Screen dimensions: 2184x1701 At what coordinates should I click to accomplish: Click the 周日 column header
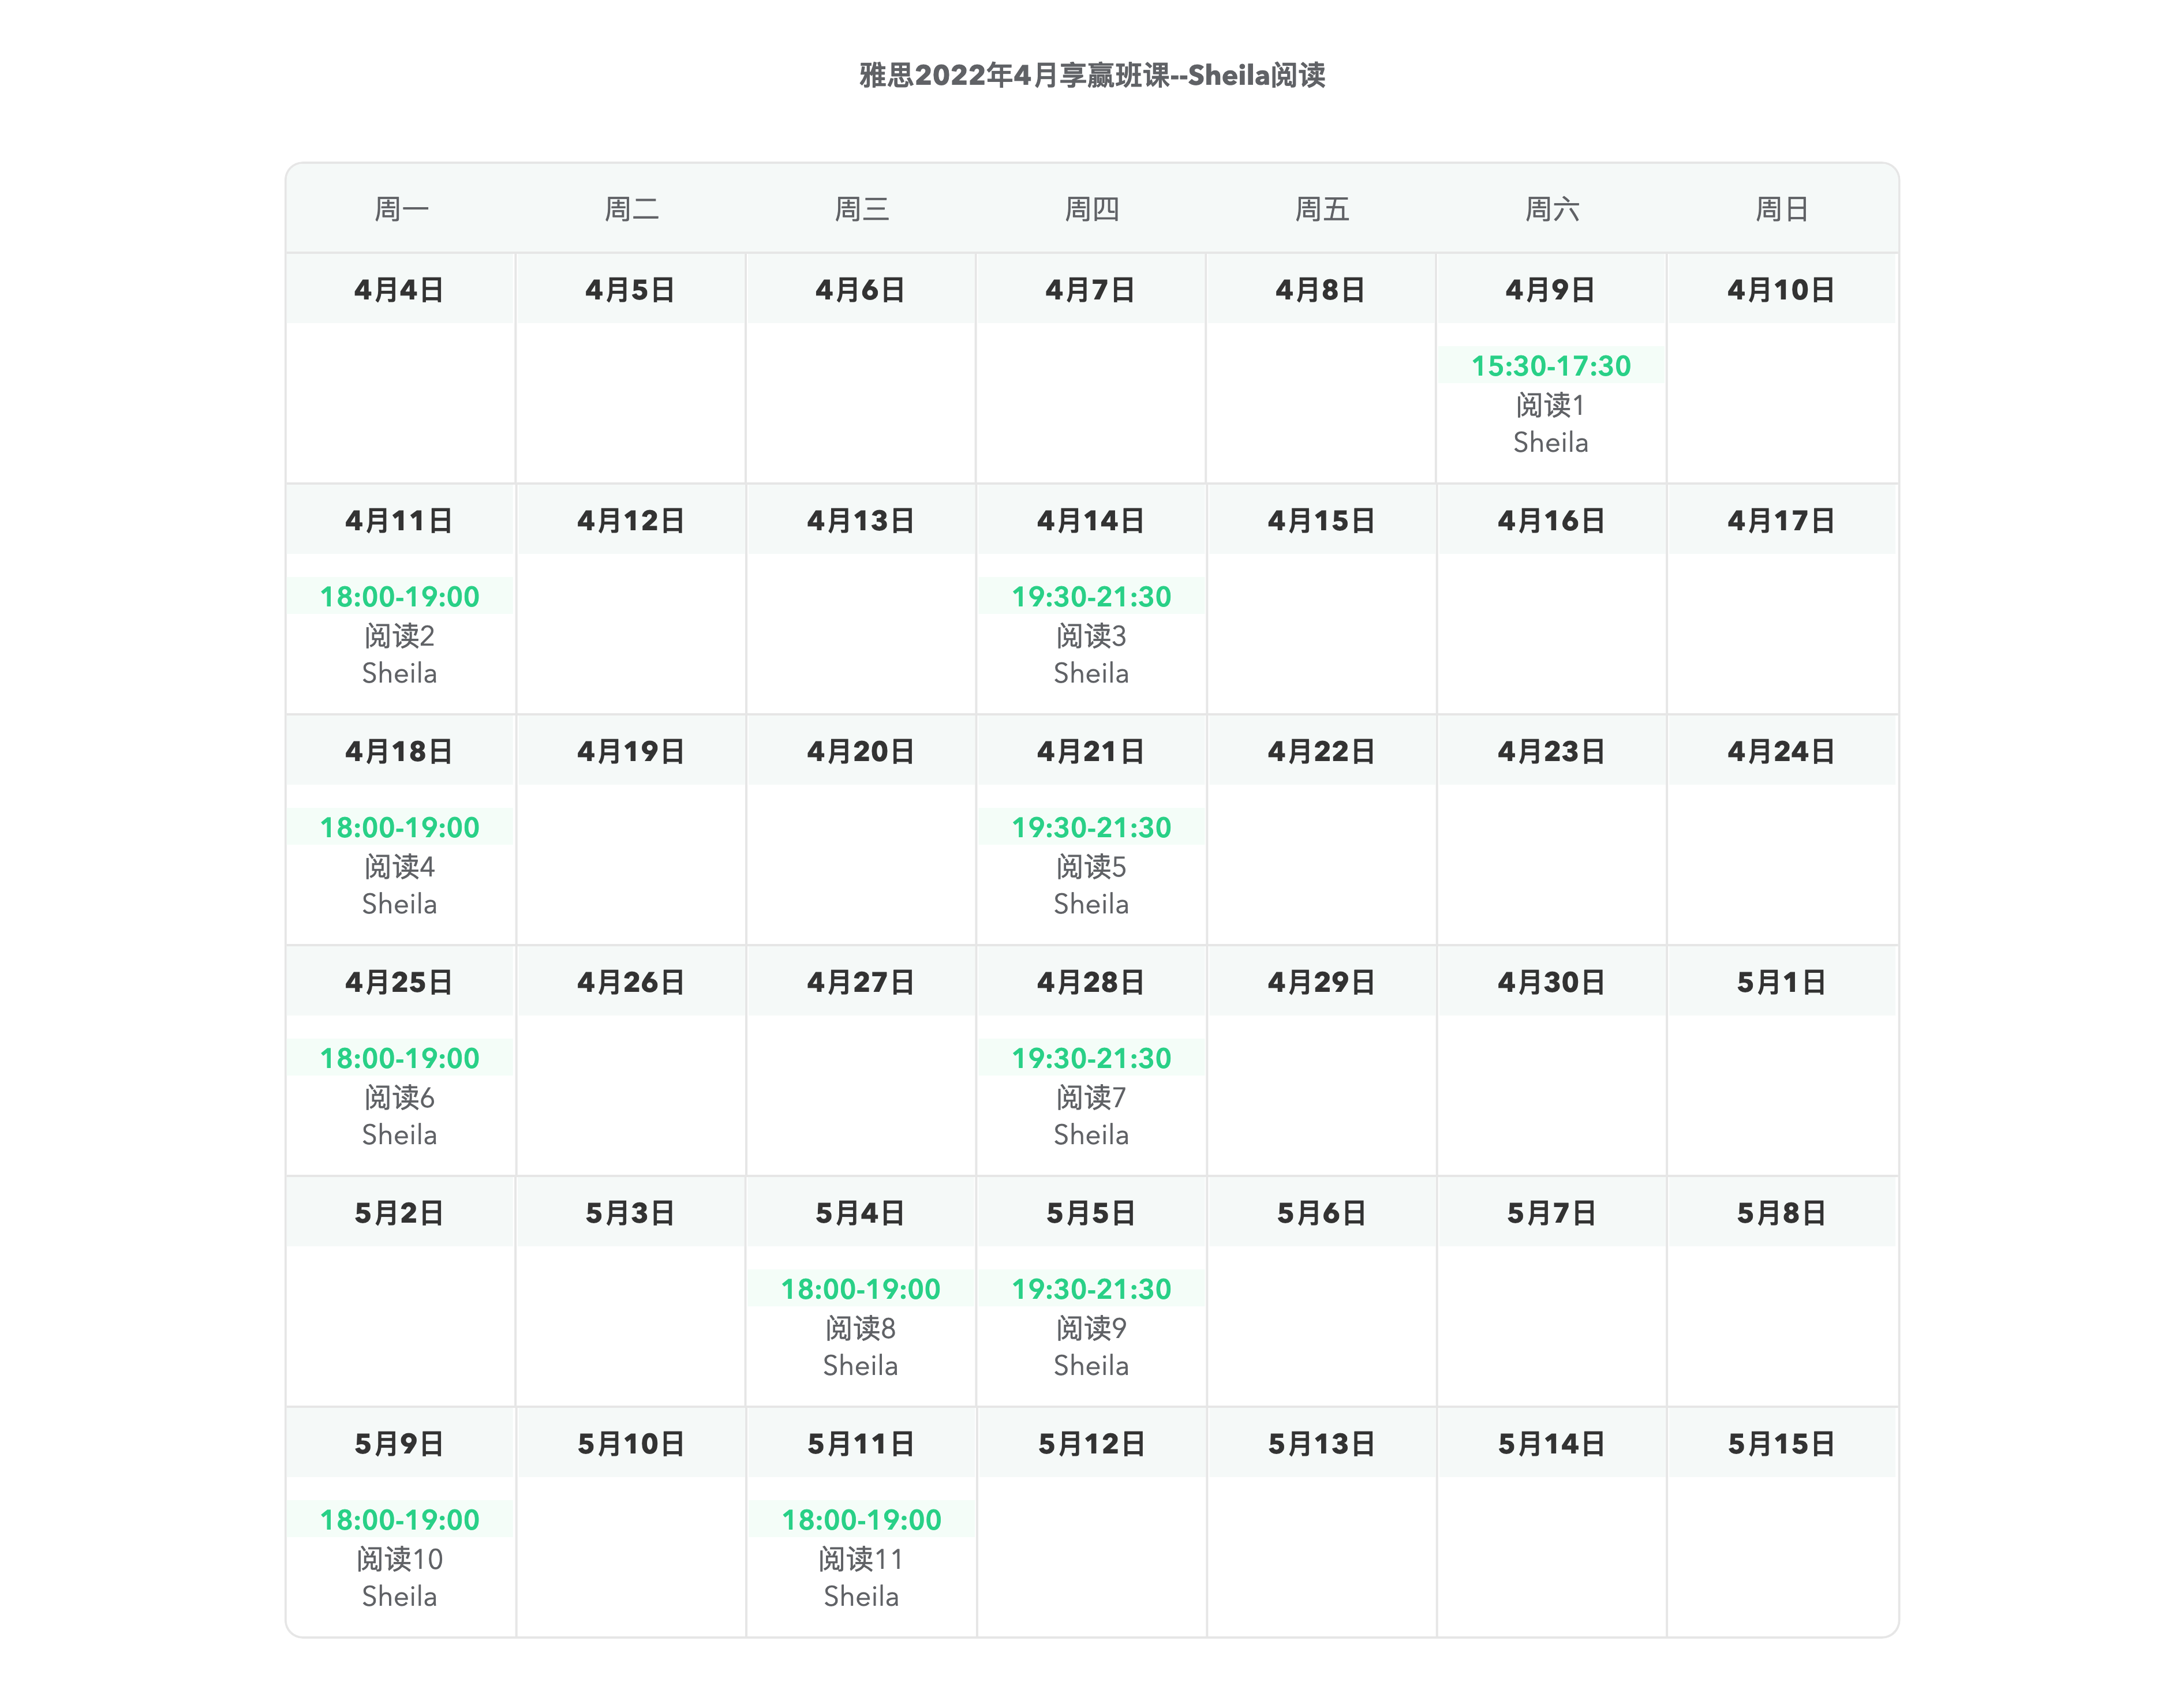[1781, 209]
